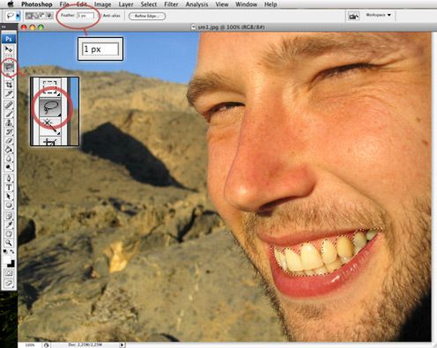Screen dimensions: 437x348
Task: Select the Type tool
Action: pyautogui.click(x=9, y=188)
